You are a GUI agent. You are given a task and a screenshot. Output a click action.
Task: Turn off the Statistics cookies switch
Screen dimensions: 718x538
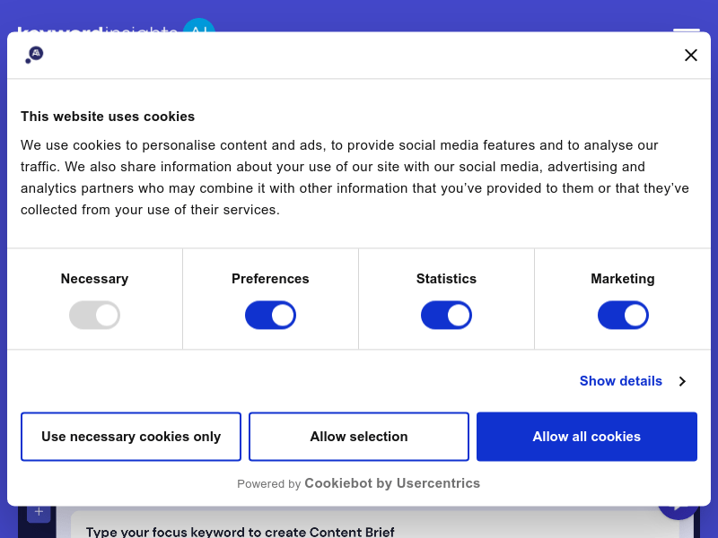(x=446, y=315)
